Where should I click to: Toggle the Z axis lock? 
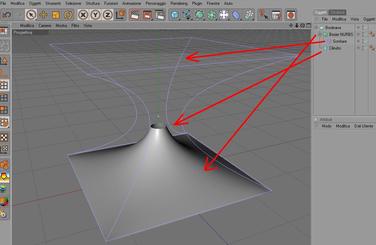(x=108, y=15)
